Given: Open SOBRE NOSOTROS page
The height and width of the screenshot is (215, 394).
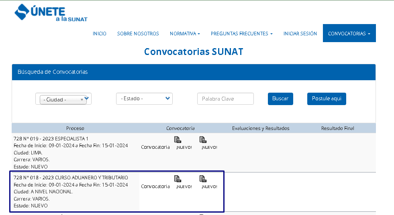Looking at the screenshot, I should click(x=138, y=34).
